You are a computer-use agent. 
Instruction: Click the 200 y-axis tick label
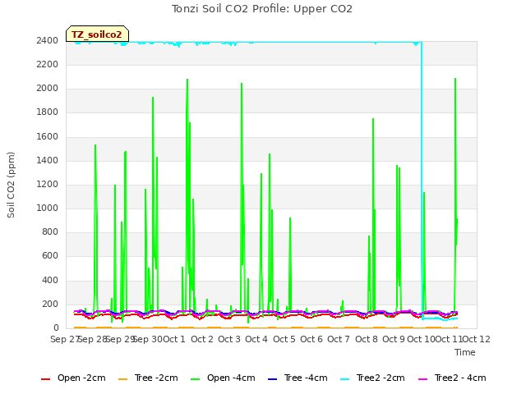coord(50,305)
